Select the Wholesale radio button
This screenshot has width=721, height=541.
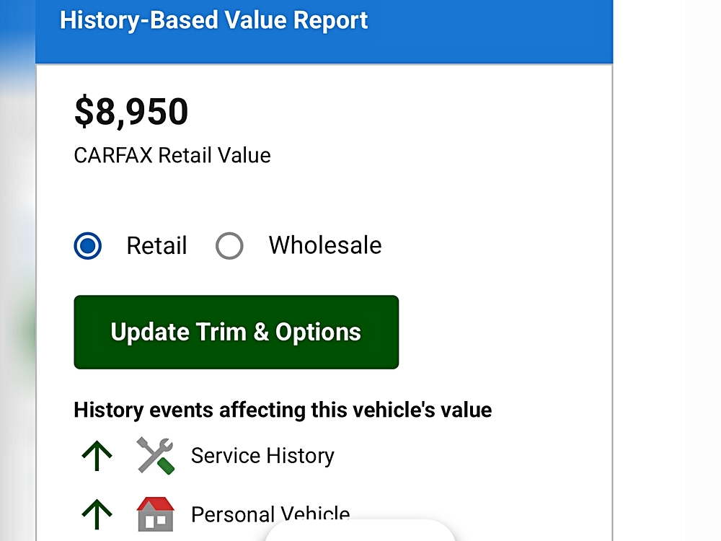point(229,246)
